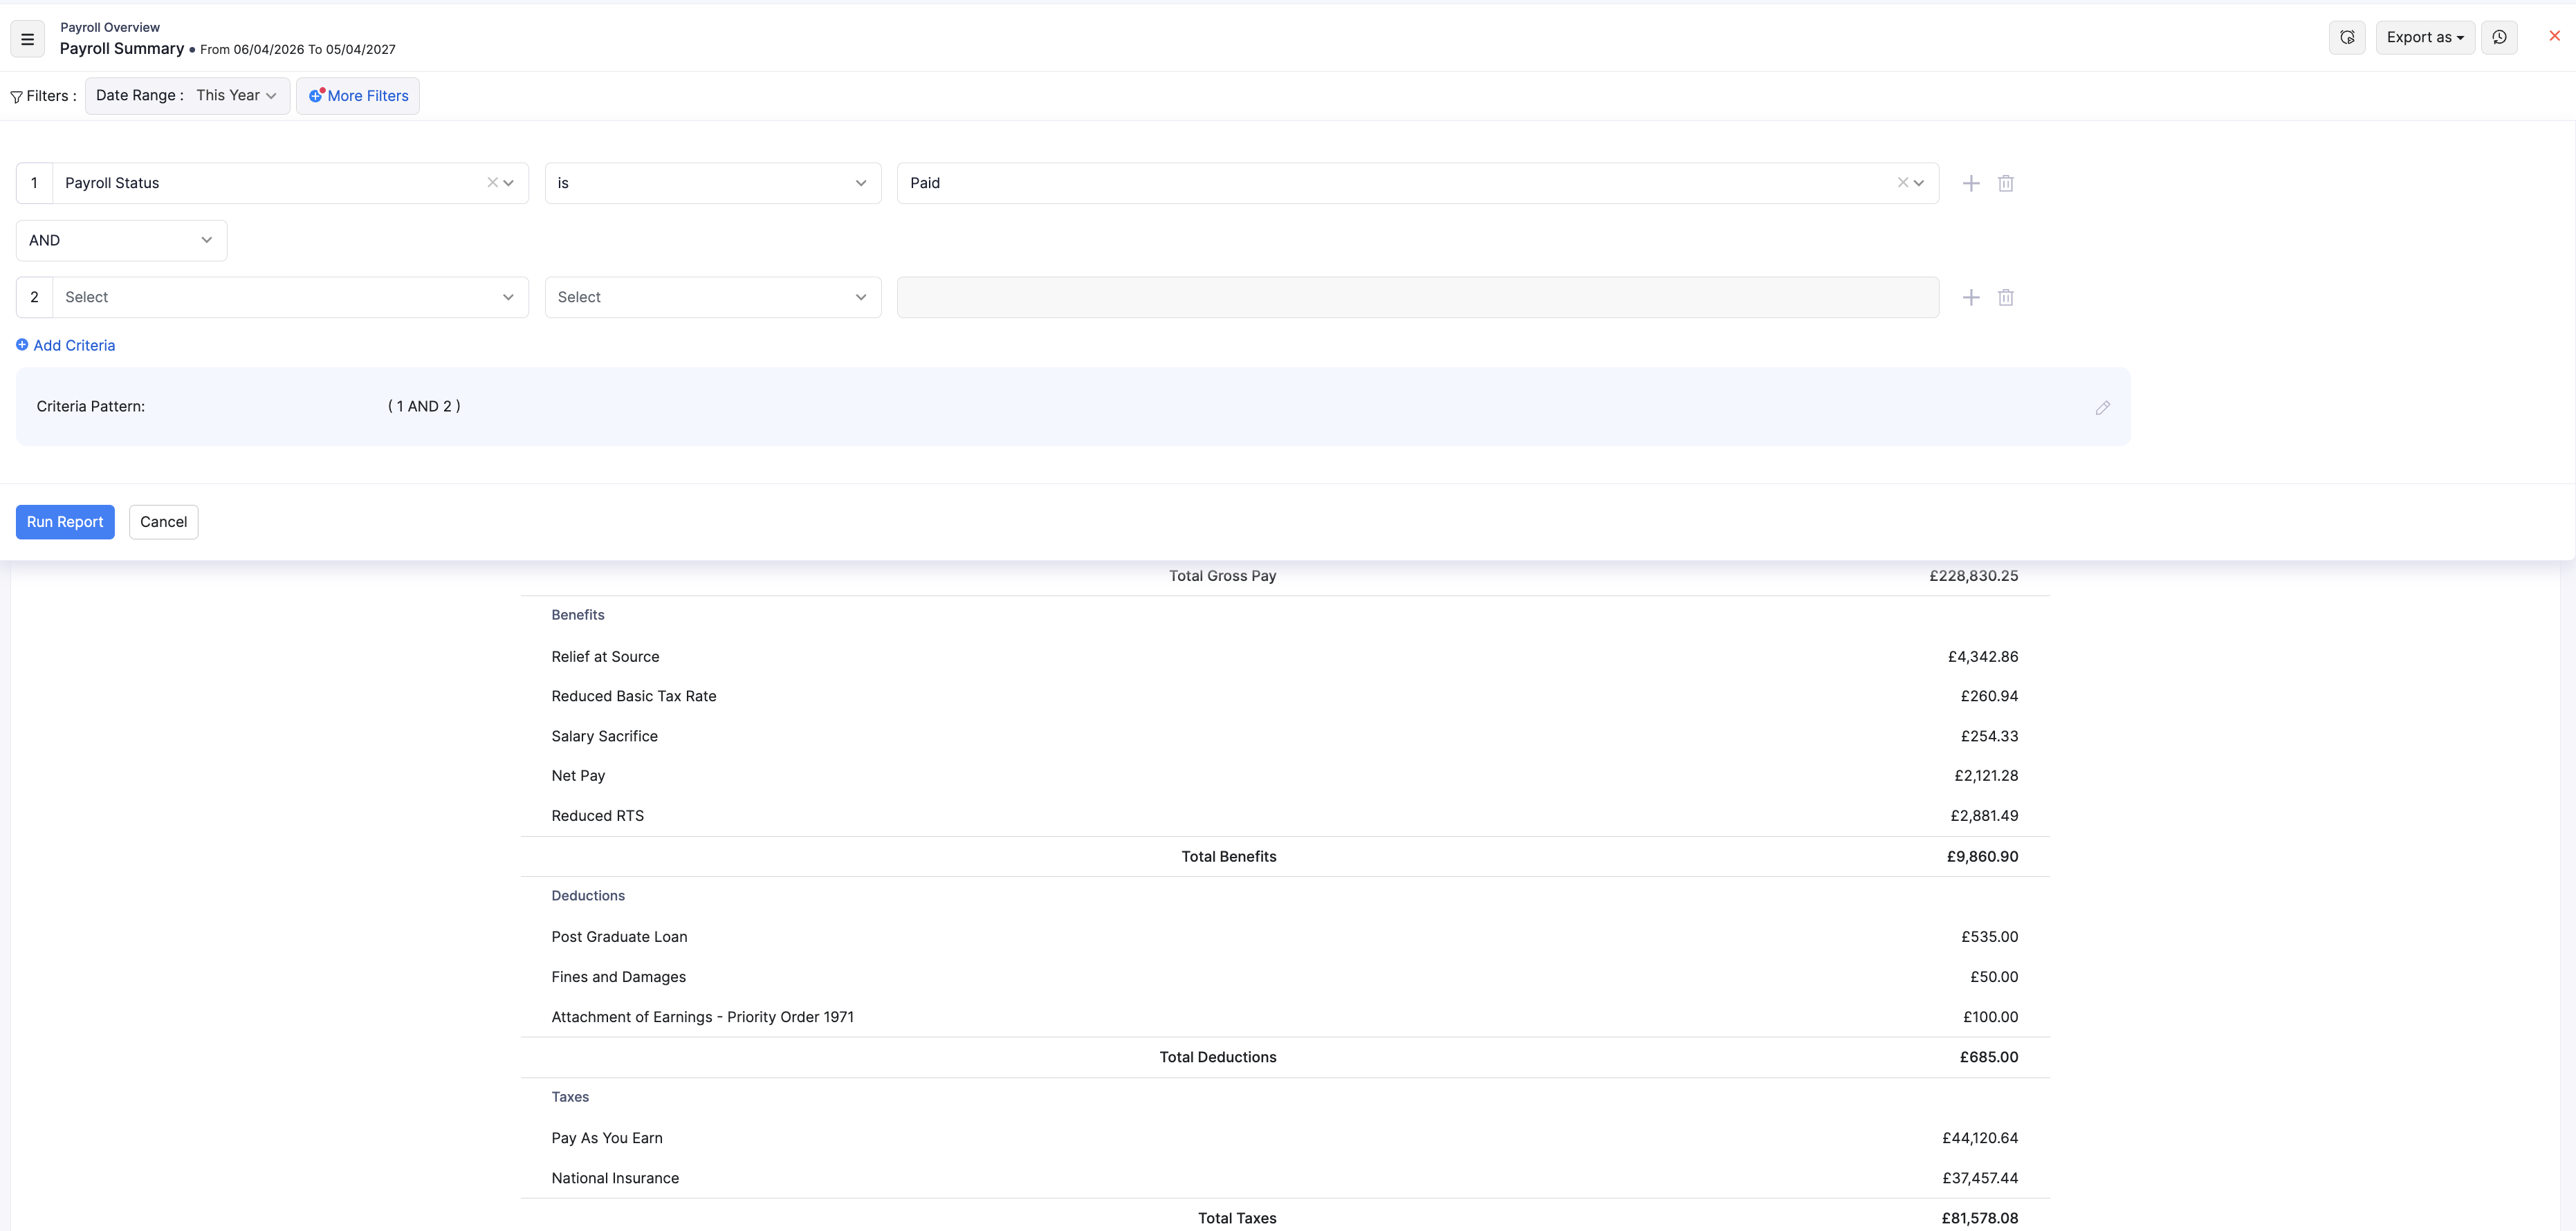Click Add Criteria link
The width and height of the screenshot is (2576, 1231).
pos(65,345)
